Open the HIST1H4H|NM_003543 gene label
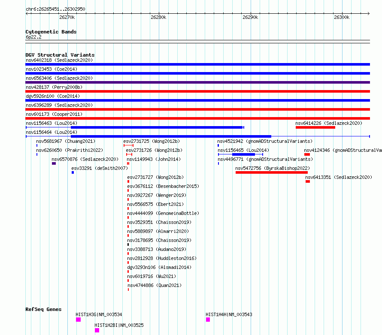382x335 pixels. click(x=229, y=314)
